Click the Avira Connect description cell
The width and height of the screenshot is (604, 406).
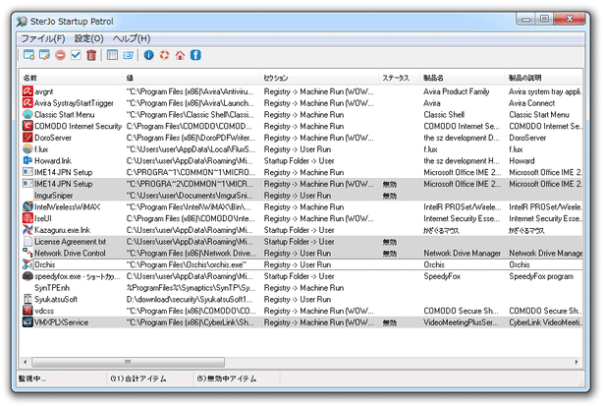point(531,103)
